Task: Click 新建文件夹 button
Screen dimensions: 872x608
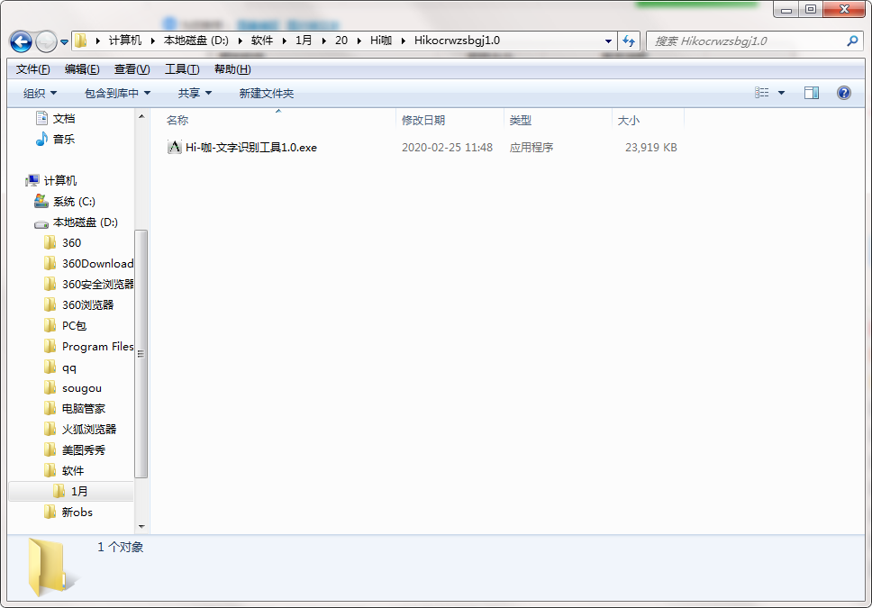Action: [x=267, y=93]
